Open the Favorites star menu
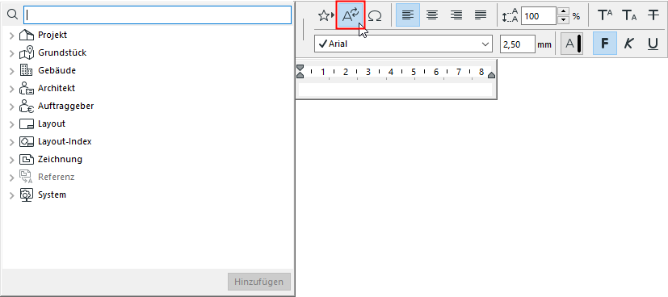668x297 pixels. (326, 16)
